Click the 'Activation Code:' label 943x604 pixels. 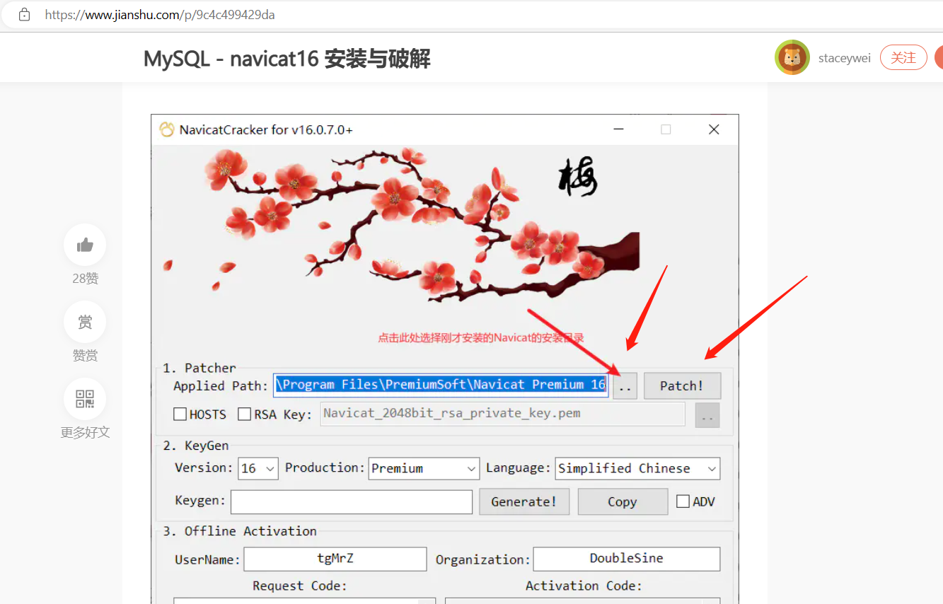(584, 586)
